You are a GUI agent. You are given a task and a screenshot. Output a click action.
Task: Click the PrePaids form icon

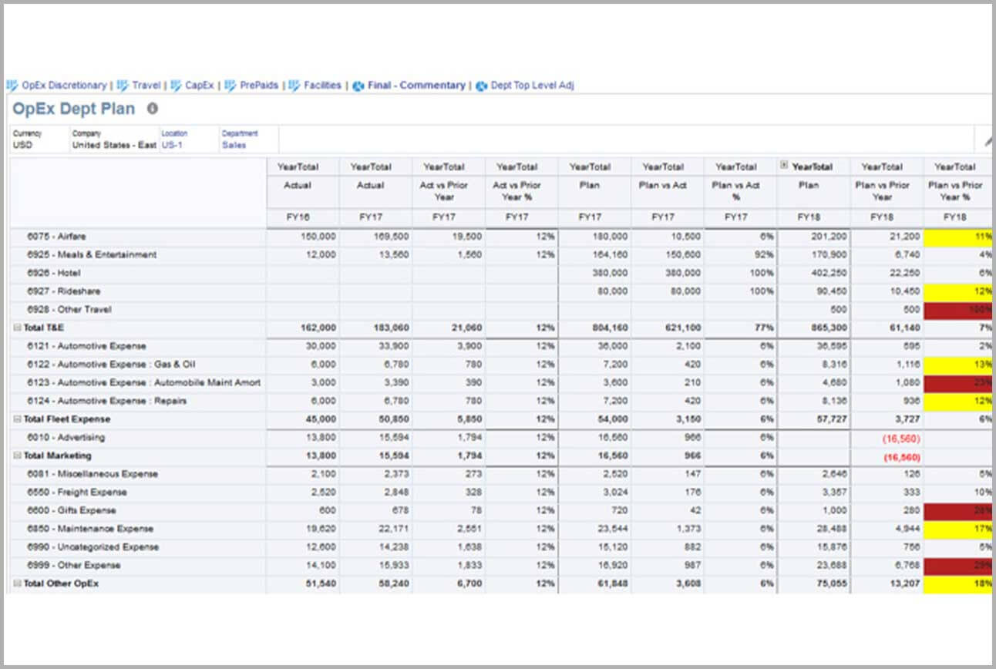tap(230, 86)
